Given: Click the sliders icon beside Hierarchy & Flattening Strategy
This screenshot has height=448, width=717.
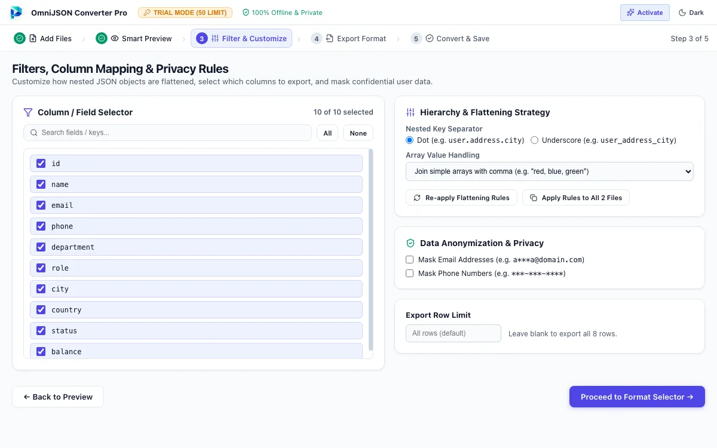Looking at the screenshot, I should tap(410, 112).
